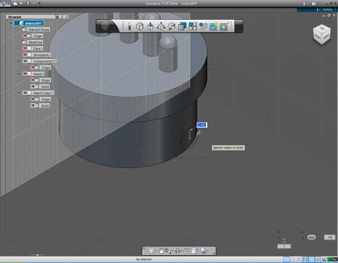Select the Sketches folder in browser
338x263 pixels.
click(35, 42)
